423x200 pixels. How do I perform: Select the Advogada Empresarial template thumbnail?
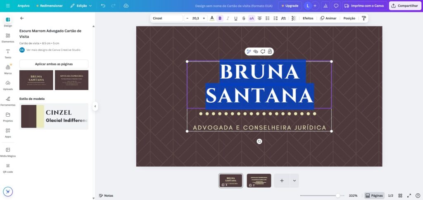[71, 80]
